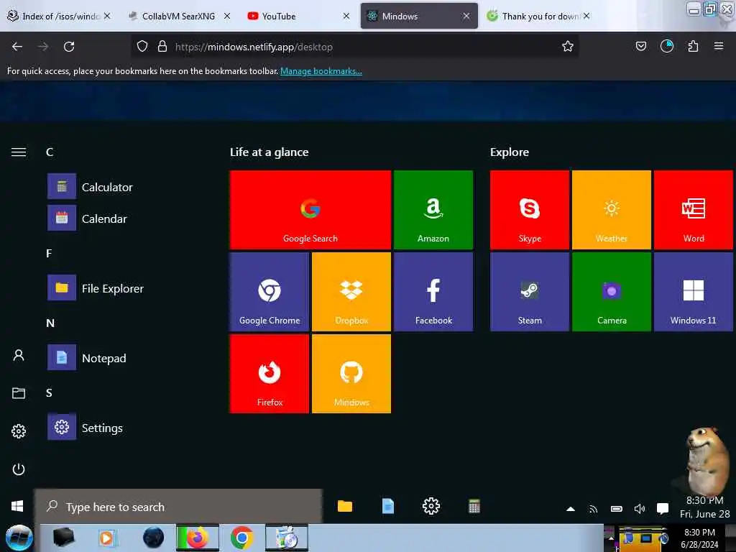This screenshot has width=736, height=552.
Task: Open File Explorer from the app list
Action: point(96,288)
